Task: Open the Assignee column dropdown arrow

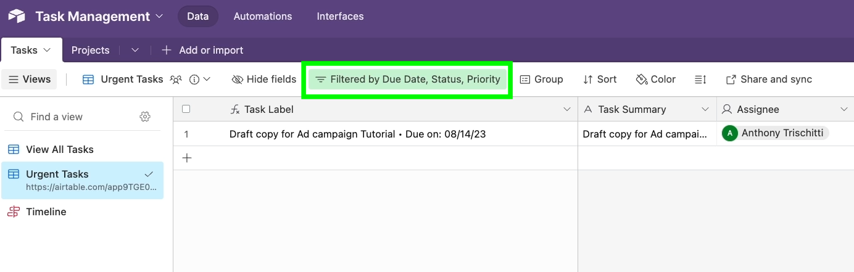Action: 844,109
